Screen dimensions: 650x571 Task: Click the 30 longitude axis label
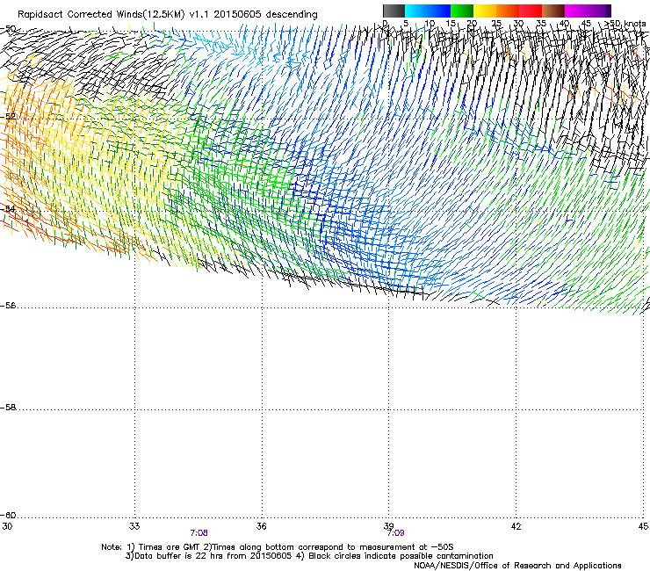(x=7, y=526)
